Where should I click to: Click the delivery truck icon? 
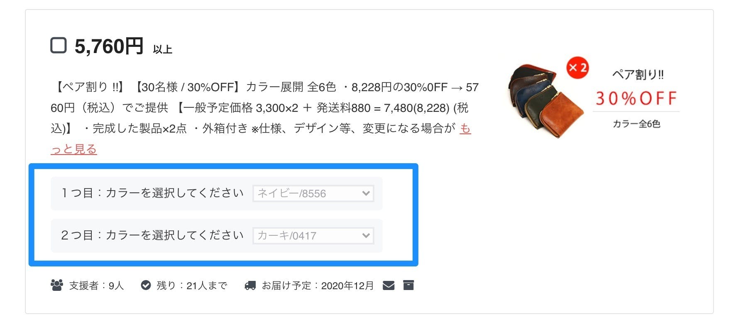(x=250, y=285)
